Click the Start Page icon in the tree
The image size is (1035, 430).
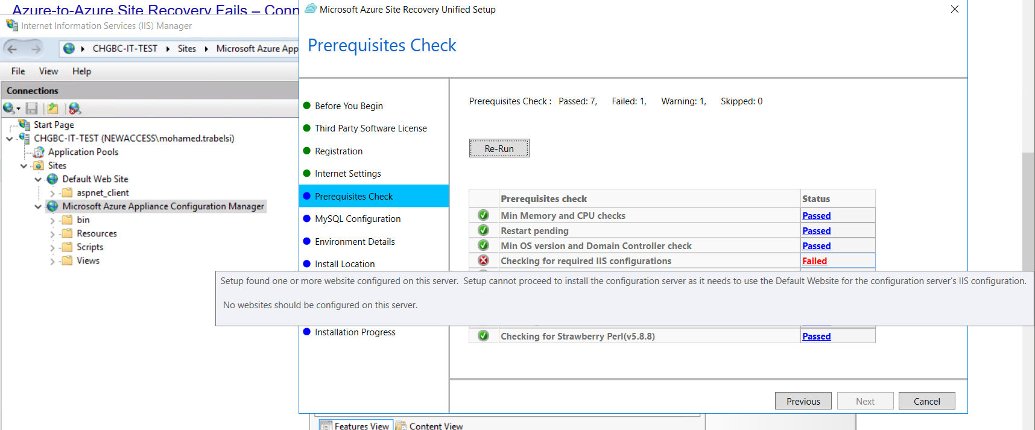pyautogui.click(x=25, y=124)
